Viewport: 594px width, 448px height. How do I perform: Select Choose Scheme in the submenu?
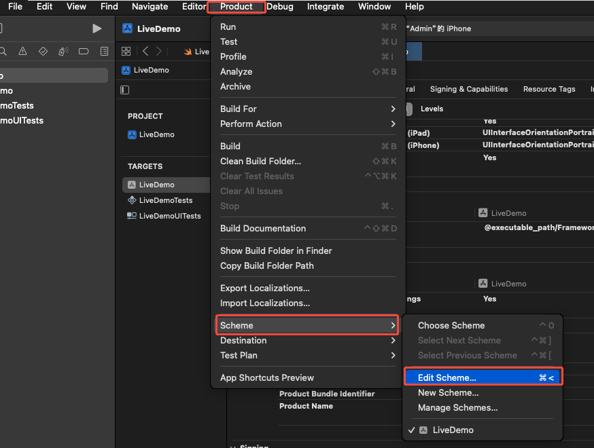pyautogui.click(x=482, y=325)
